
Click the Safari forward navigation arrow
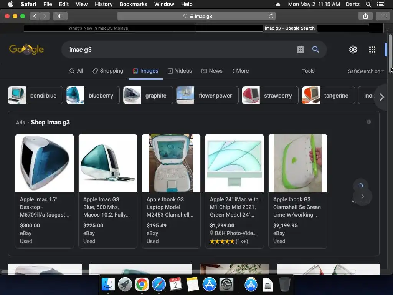[x=45, y=16]
